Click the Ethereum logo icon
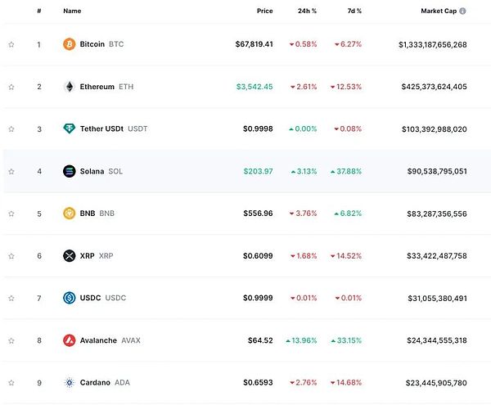This screenshot has width=491, height=405. click(70, 87)
